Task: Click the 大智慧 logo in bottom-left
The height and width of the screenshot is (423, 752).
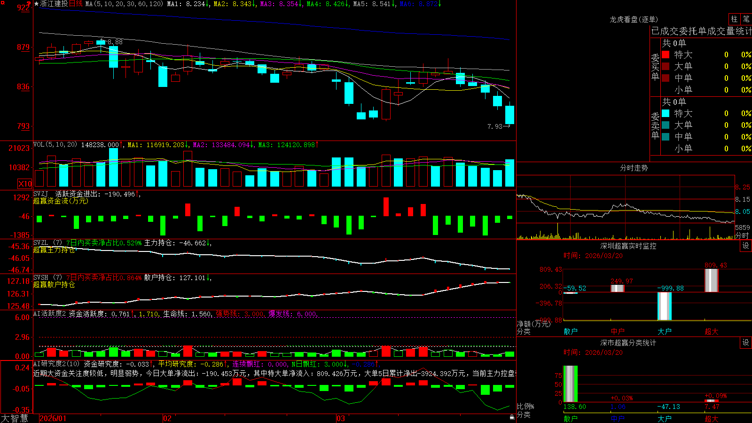Action: click(x=15, y=418)
